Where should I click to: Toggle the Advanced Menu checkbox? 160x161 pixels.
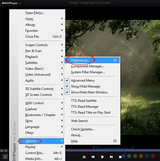67,80
